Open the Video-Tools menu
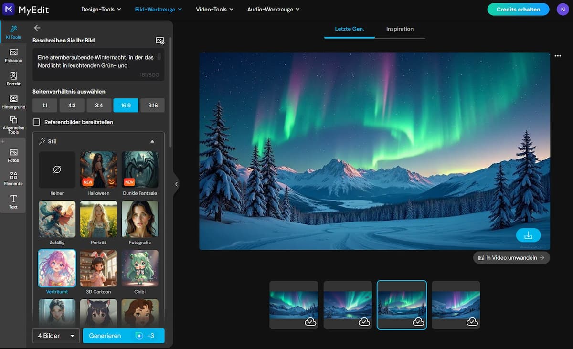This screenshot has width=573, height=349. pyautogui.click(x=214, y=9)
